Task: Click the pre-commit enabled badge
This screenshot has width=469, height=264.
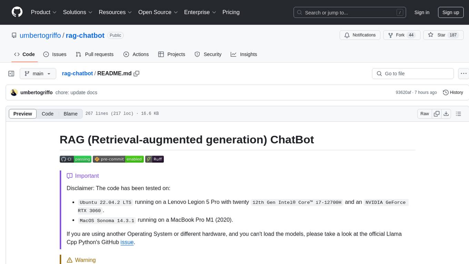Action: tap(118, 159)
